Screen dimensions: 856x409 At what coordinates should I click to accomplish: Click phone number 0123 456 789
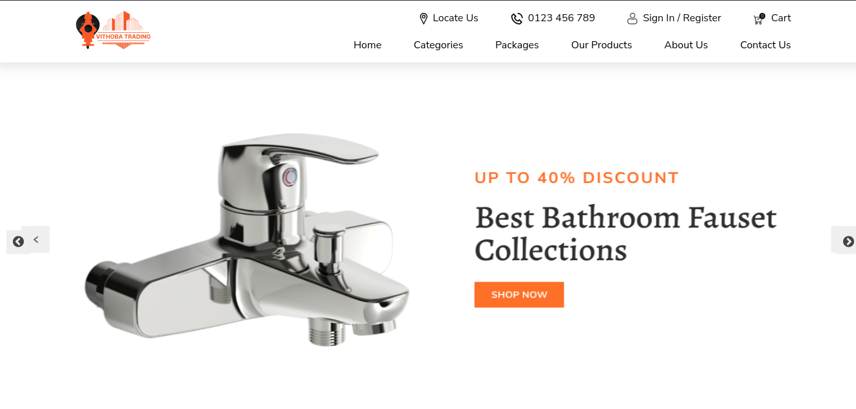point(562,18)
